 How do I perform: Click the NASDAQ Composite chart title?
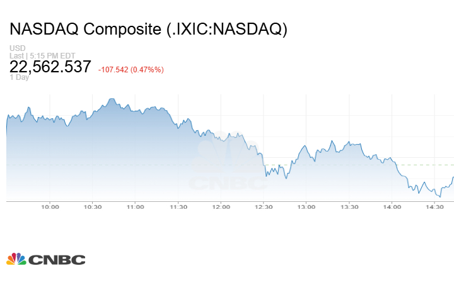(148, 30)
